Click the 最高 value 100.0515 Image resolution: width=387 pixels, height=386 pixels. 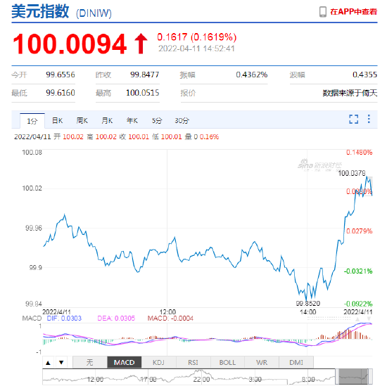pyautogui.click(x=143, y=93)
